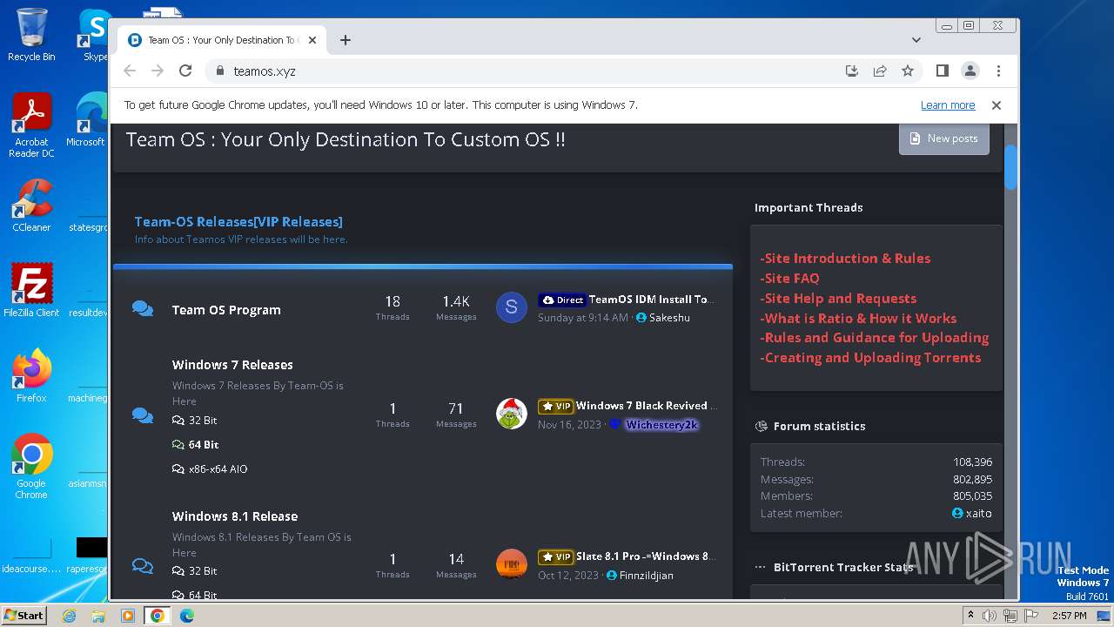Image resolution: width=1114 pixels, height=627 pixels.
Task: Click the install/download page icon in address bar
Action: 852,71
